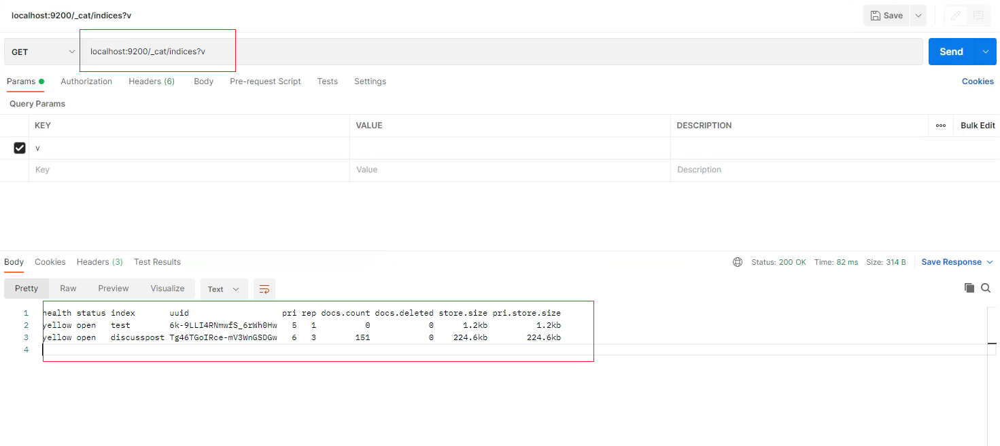
Task: Click Bulk Edit
Action: (x=978, y=126)
